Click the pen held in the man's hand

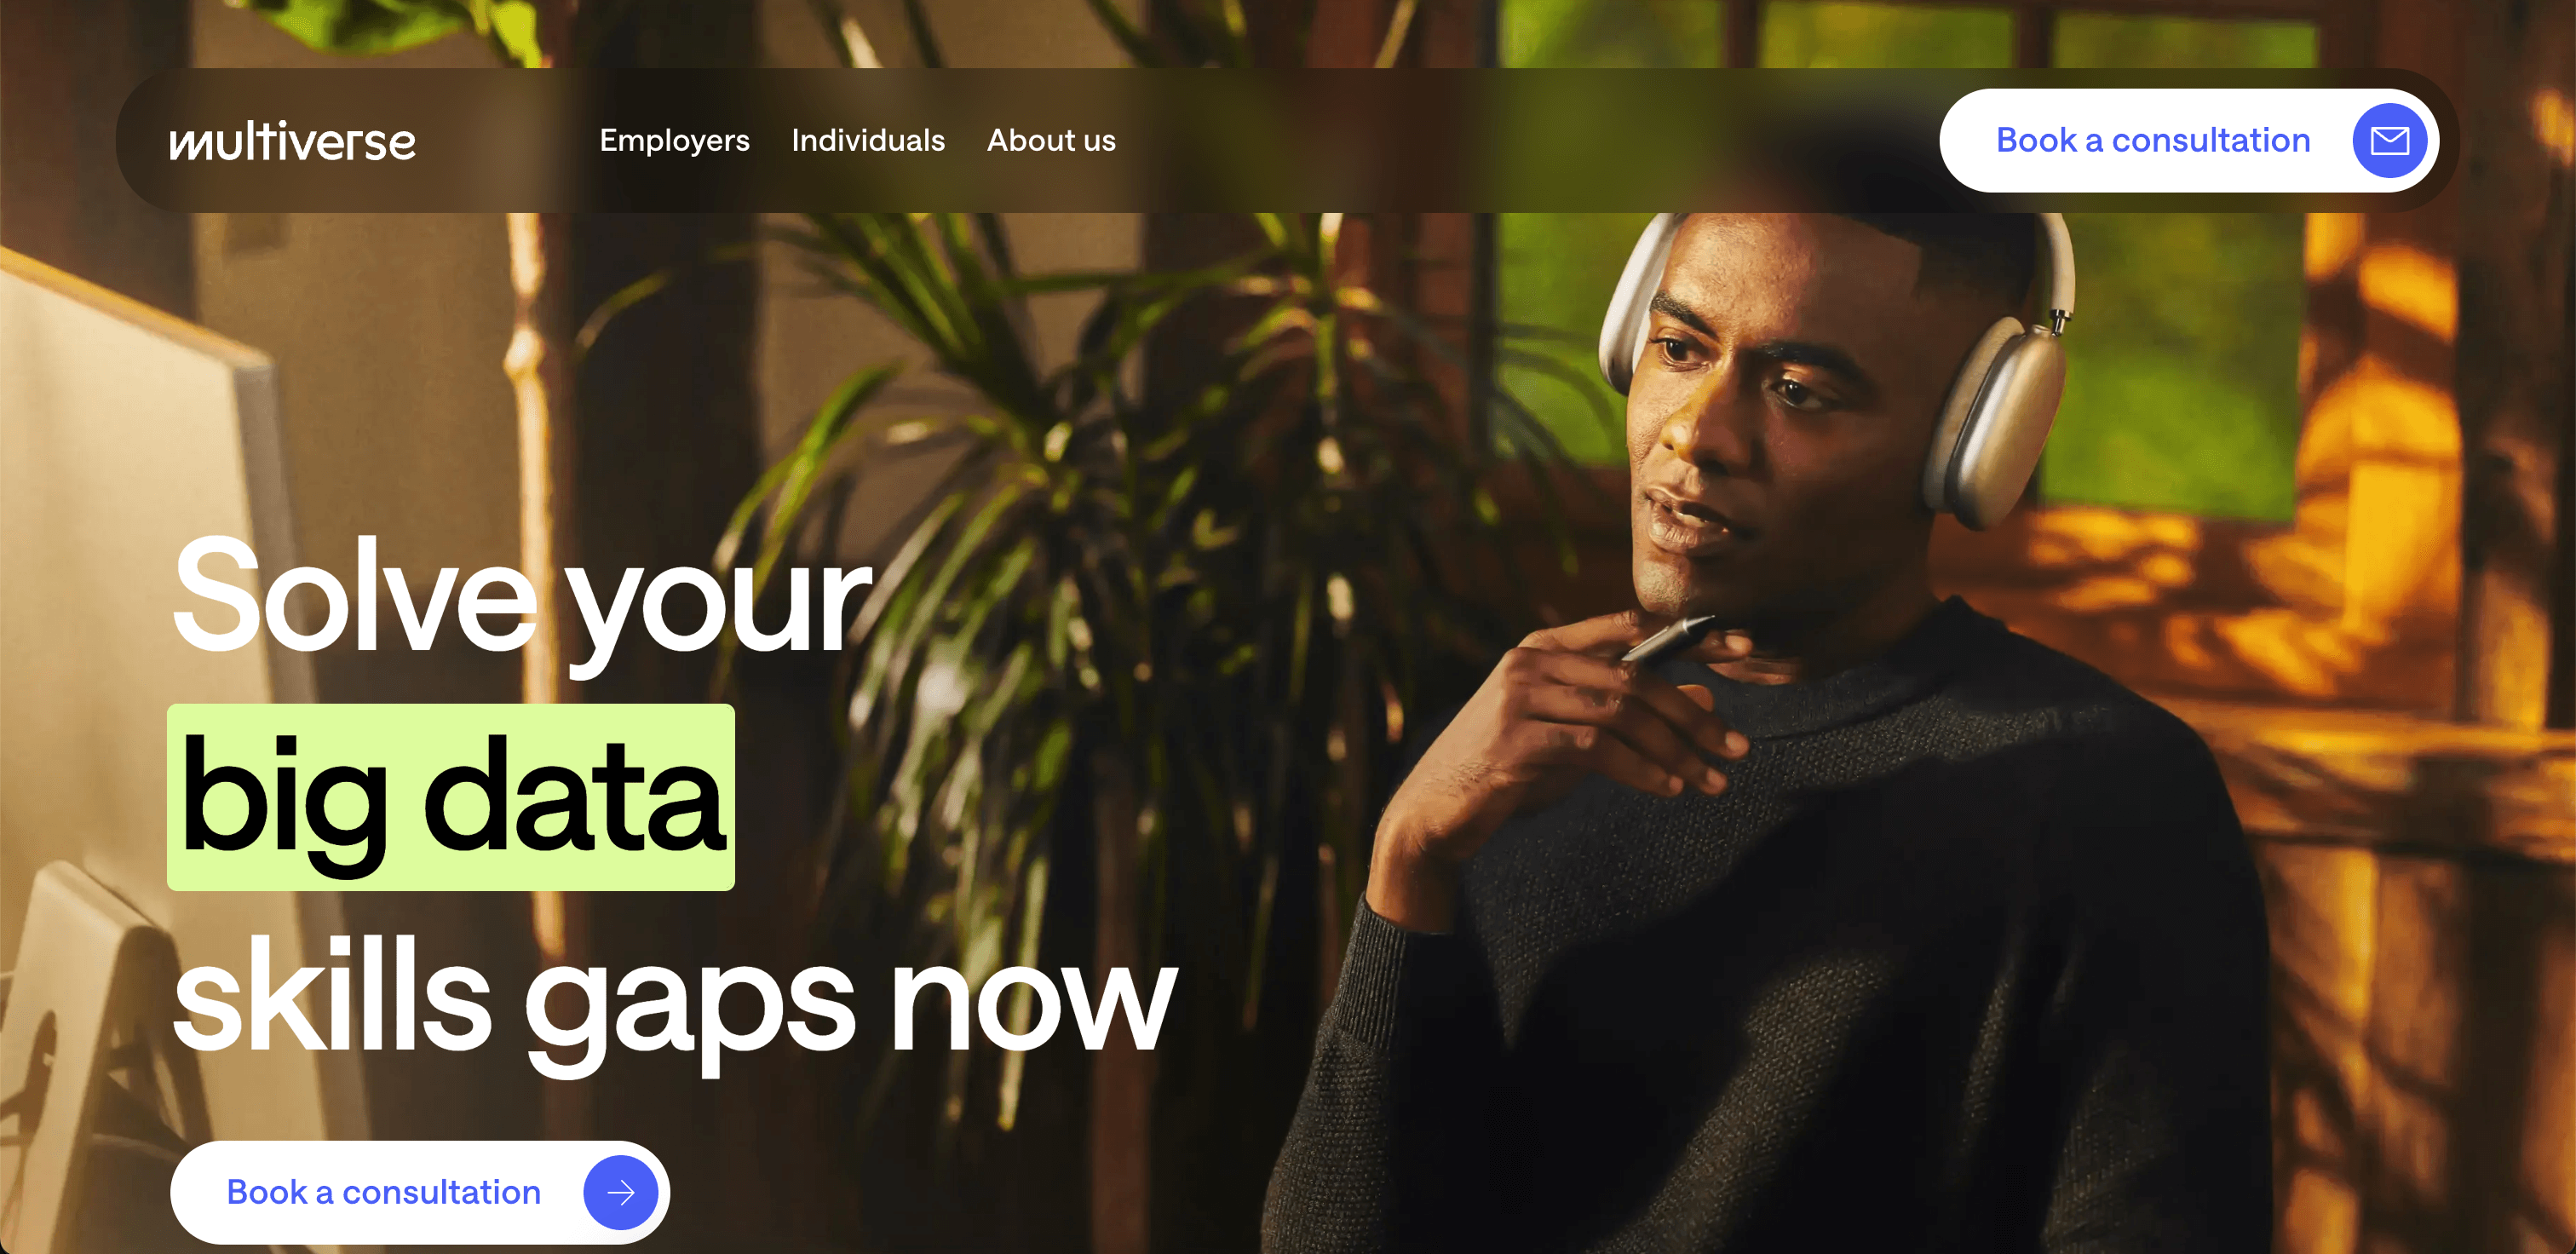pos(1668,639)
